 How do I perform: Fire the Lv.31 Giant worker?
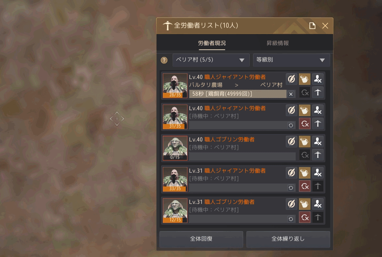[318, 173]
